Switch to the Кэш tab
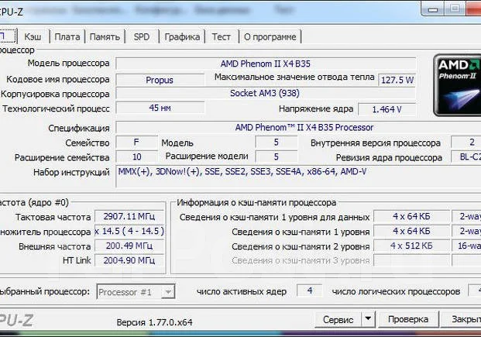This screenshot has height=337, width=481. coord(33,37)
